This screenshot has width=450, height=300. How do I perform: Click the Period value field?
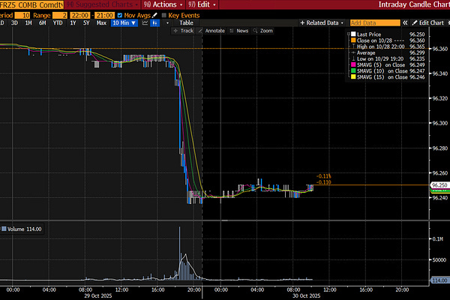22,15
